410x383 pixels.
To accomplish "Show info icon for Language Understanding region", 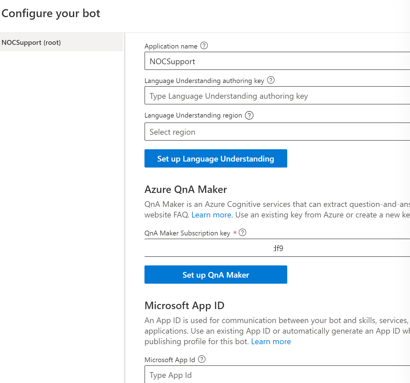I will tap(249, 115).
